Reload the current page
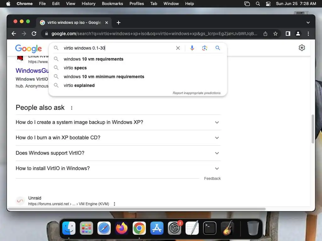The width and height of the screenshot is (322, 241). 34,34
